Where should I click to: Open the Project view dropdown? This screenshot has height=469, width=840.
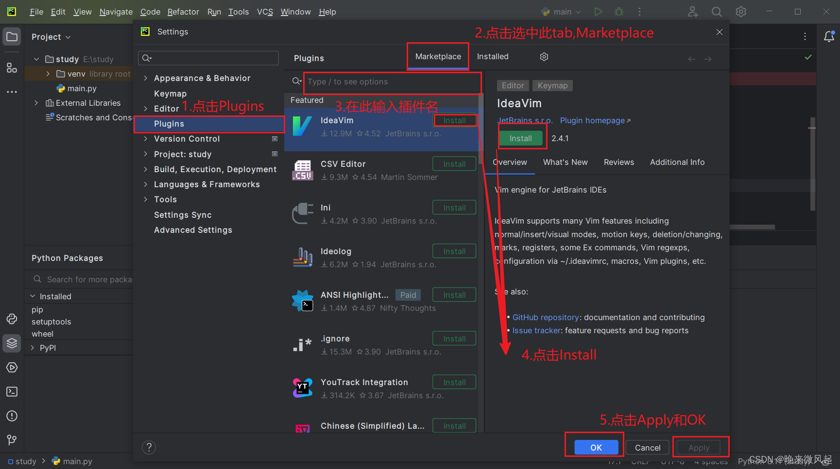click(x=51, y=37)
